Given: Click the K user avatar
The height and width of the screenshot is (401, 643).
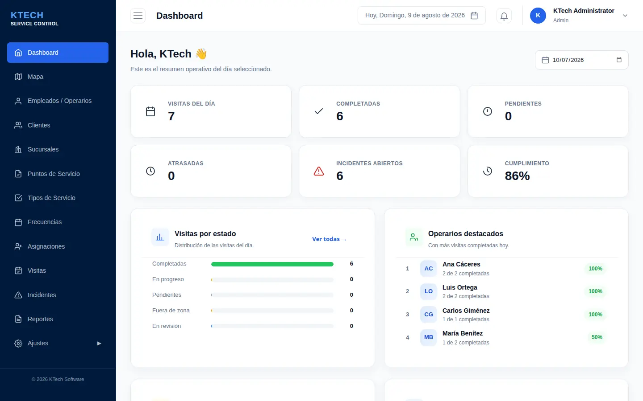Looking at the screenshot, I should (x=538, y=16).
